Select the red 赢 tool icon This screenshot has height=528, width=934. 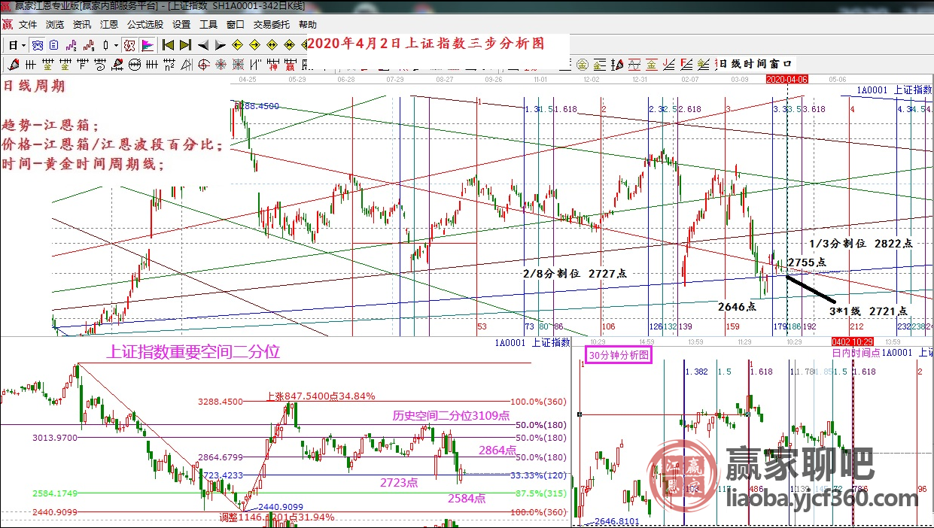[x=290, y=65]
